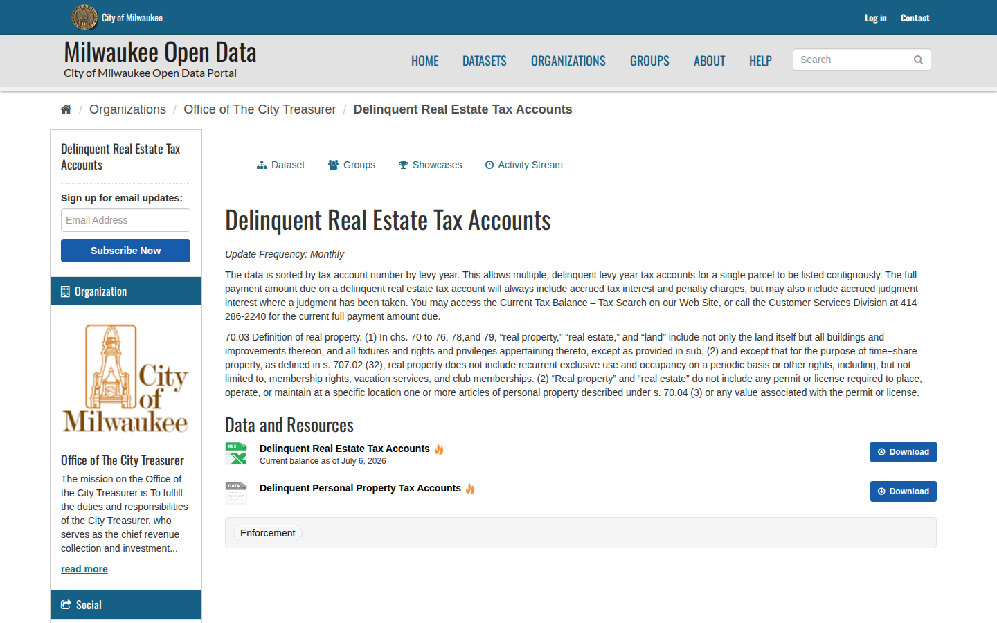997x623 pixels.
Task: Click the Log in link
Action: [x=875, y=18]
